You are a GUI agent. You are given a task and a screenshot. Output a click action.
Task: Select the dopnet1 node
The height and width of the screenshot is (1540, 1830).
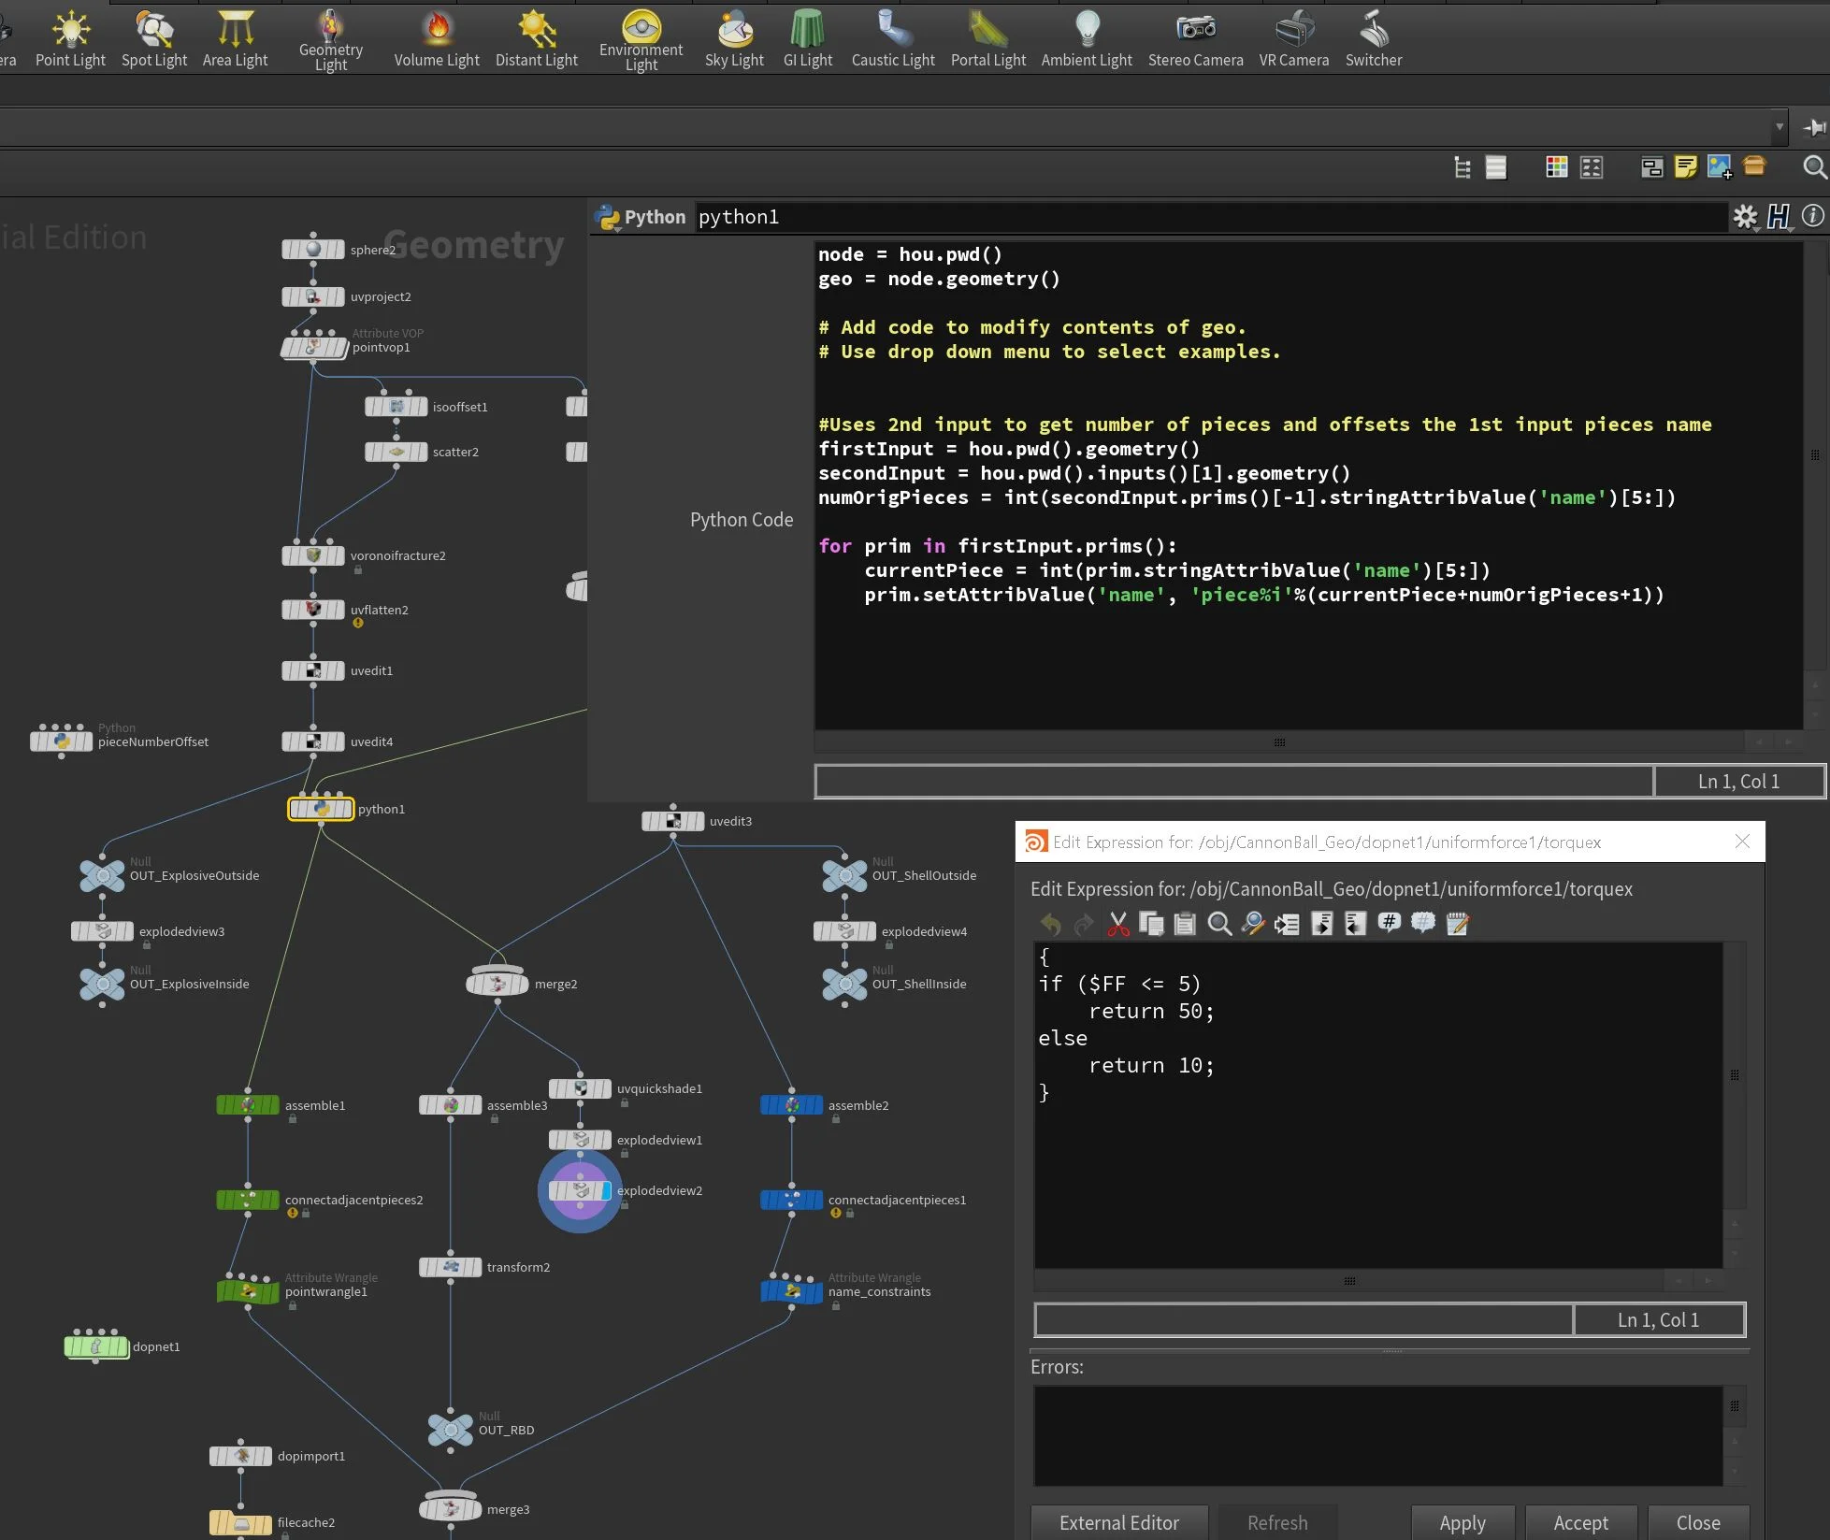tap(96, 1346)
